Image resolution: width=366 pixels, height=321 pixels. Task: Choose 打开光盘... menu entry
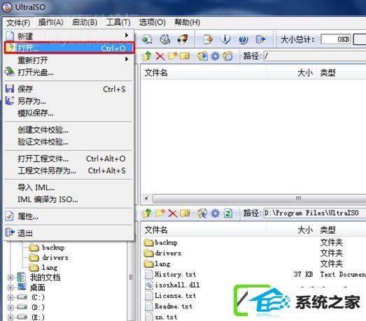click(x=69, y=72)
